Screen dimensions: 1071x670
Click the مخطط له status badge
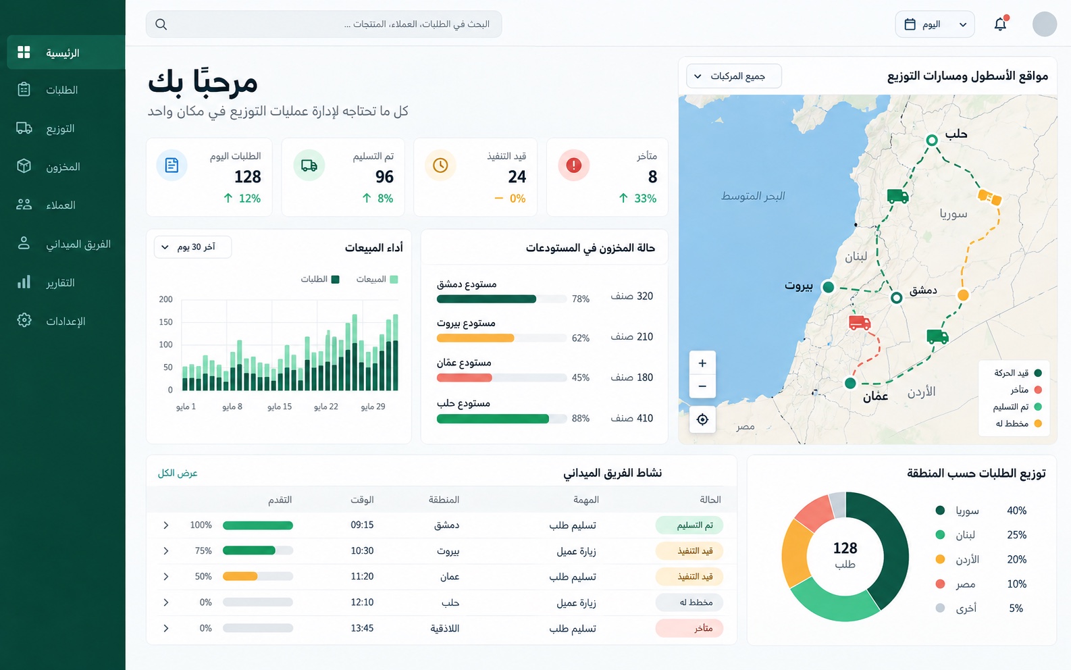[x=689, y=602]
